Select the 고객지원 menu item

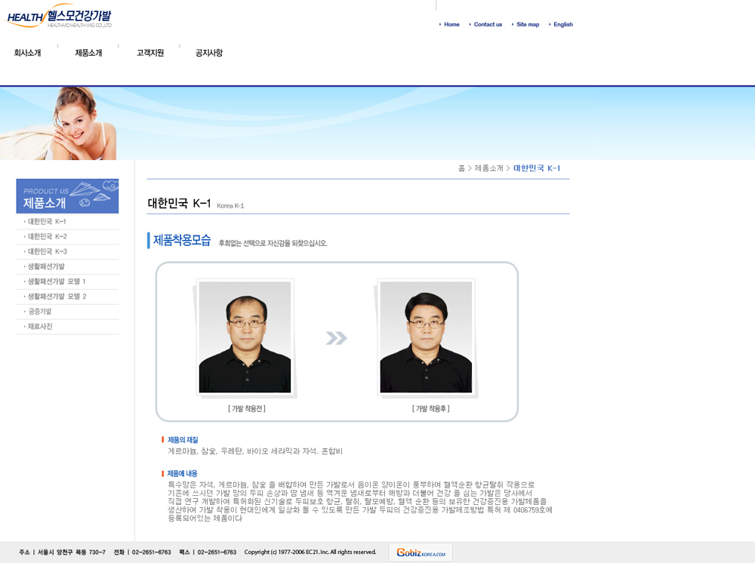coord(150,53)
